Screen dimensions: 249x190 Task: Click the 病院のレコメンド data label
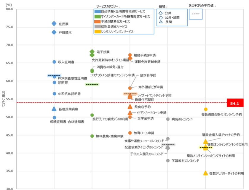(182, 119)
